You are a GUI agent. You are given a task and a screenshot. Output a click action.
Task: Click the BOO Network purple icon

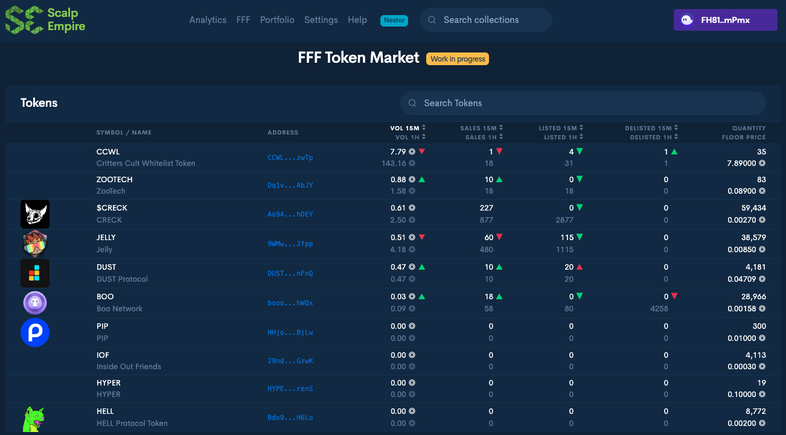[34, 303]
